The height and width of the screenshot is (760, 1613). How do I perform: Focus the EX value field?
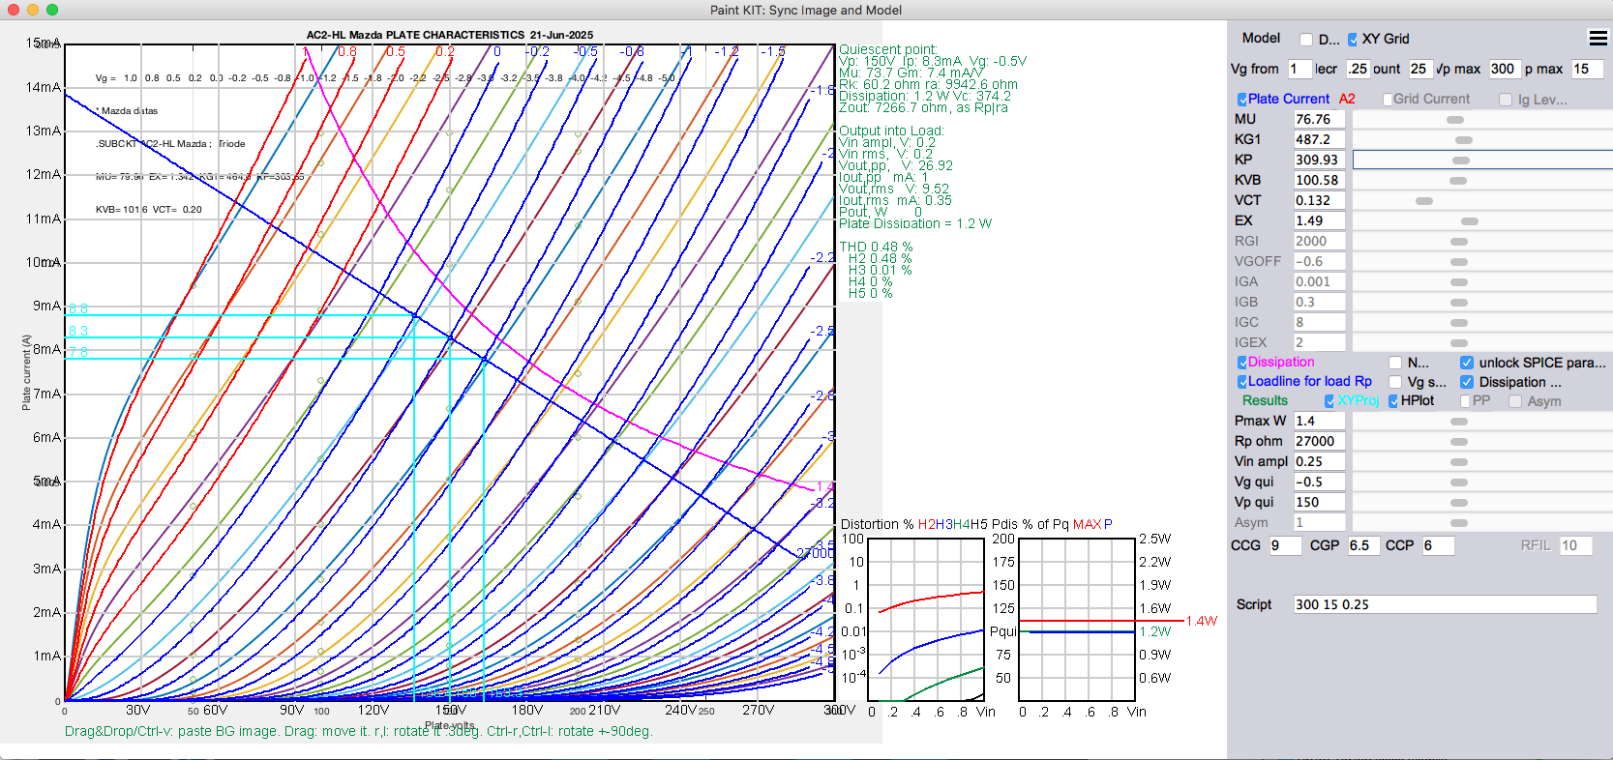pyautogui.click(x=1319, y=221)
